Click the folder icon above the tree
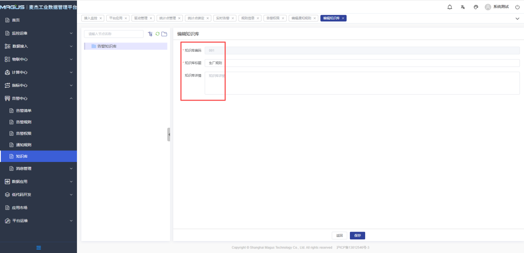This screenshot has width=524, height=253. tap(164, 34)
